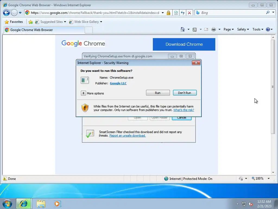Click the privacy report status icon
278x209 pixels.
click(241, 179)
